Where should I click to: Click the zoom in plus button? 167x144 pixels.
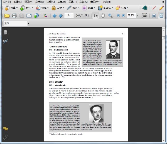click(123, 16)
